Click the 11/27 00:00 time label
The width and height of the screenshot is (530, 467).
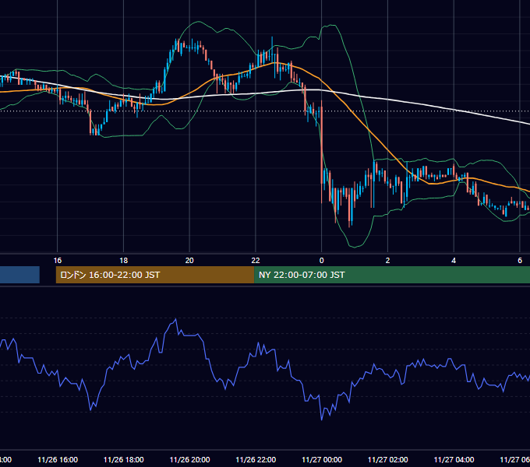[x=322, y=459]
